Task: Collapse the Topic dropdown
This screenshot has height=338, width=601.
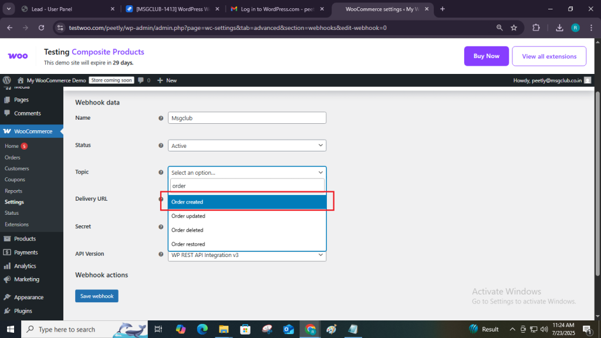Action: 247,173
